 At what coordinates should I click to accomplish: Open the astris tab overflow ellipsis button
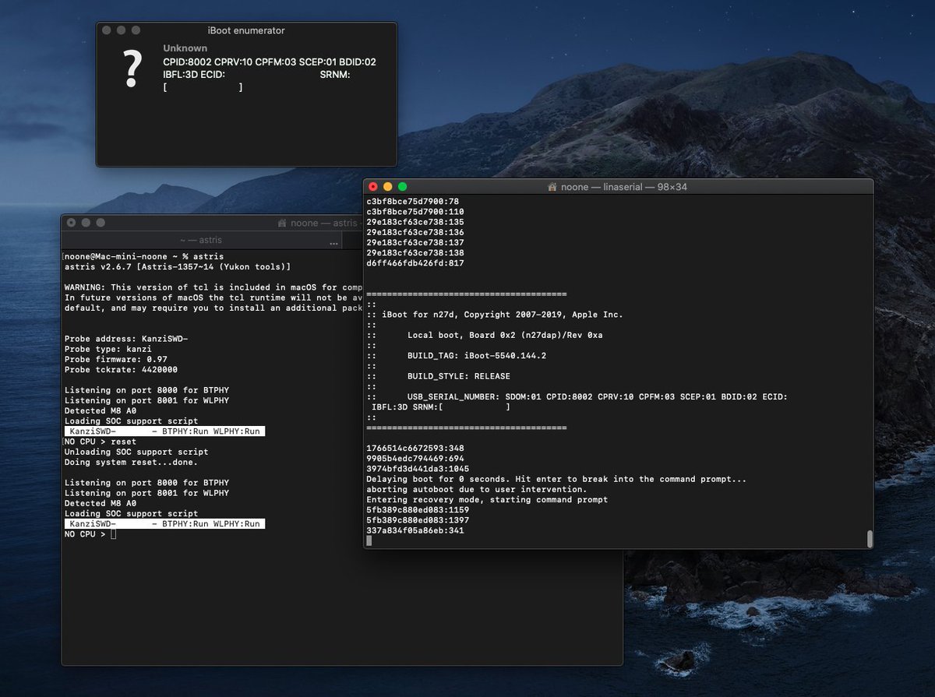click(x=333, y=242)
